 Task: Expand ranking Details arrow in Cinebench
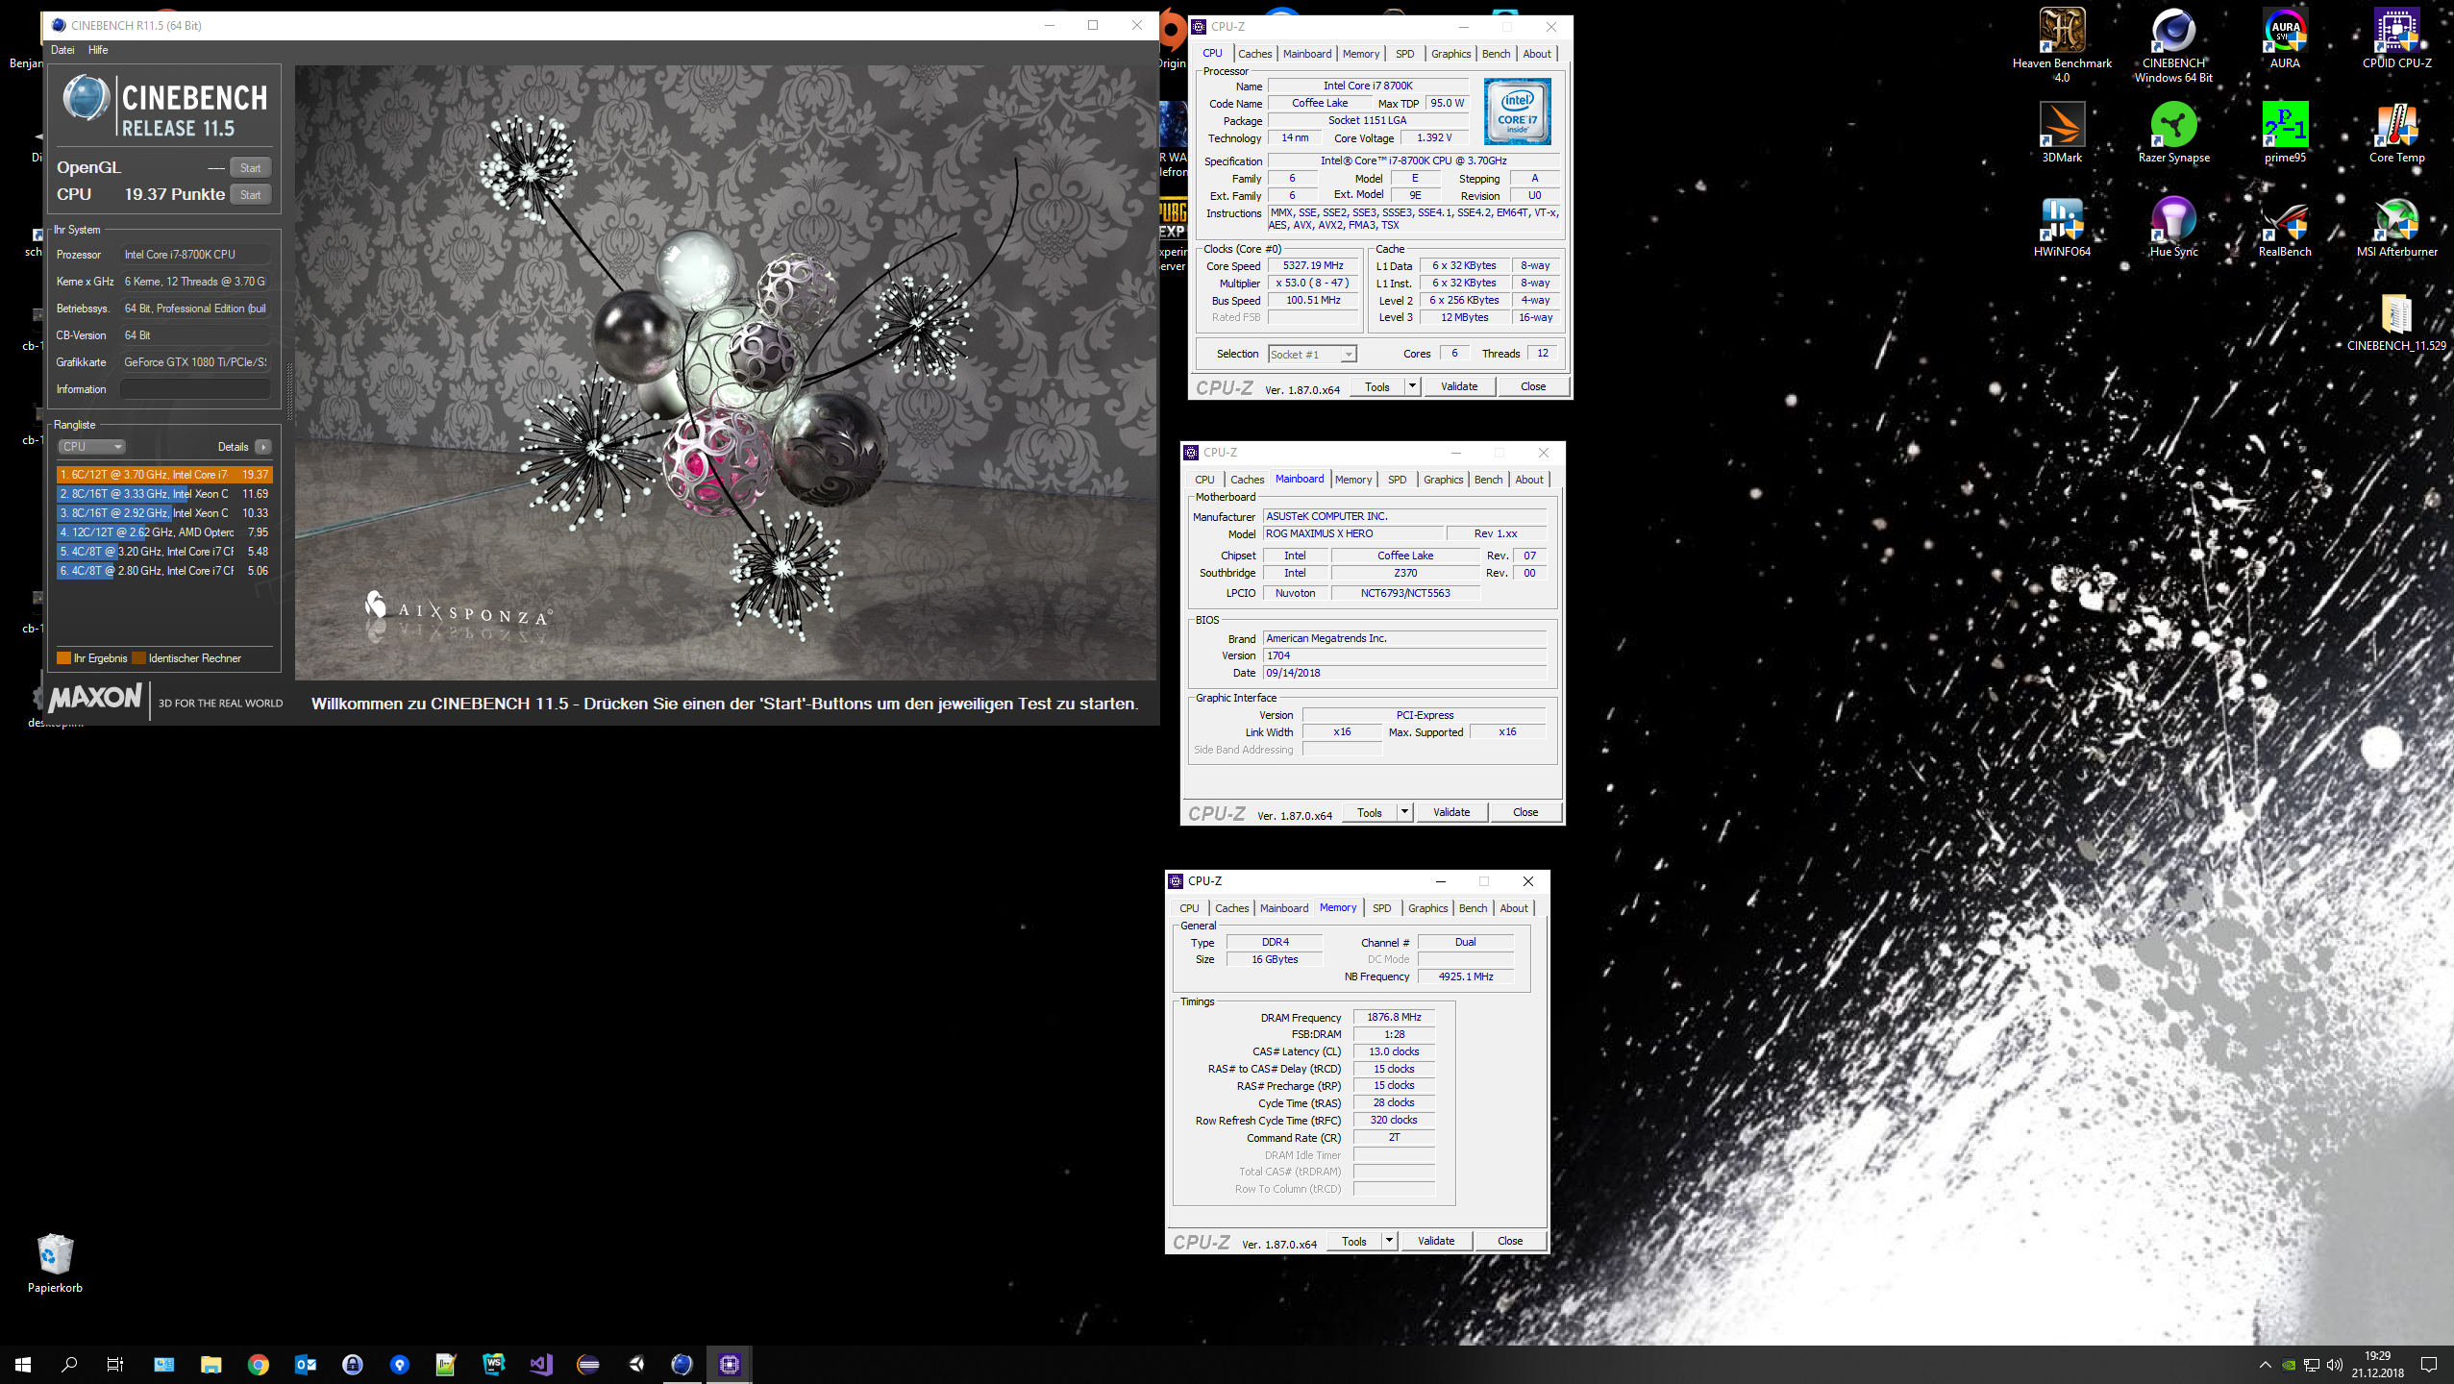pyautogui.click(x=263, y=447)
